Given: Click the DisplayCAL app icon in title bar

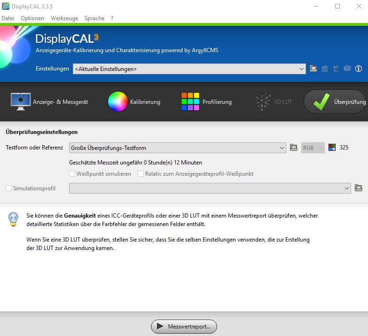Looking at the screenshot, I should coord(5,6).
